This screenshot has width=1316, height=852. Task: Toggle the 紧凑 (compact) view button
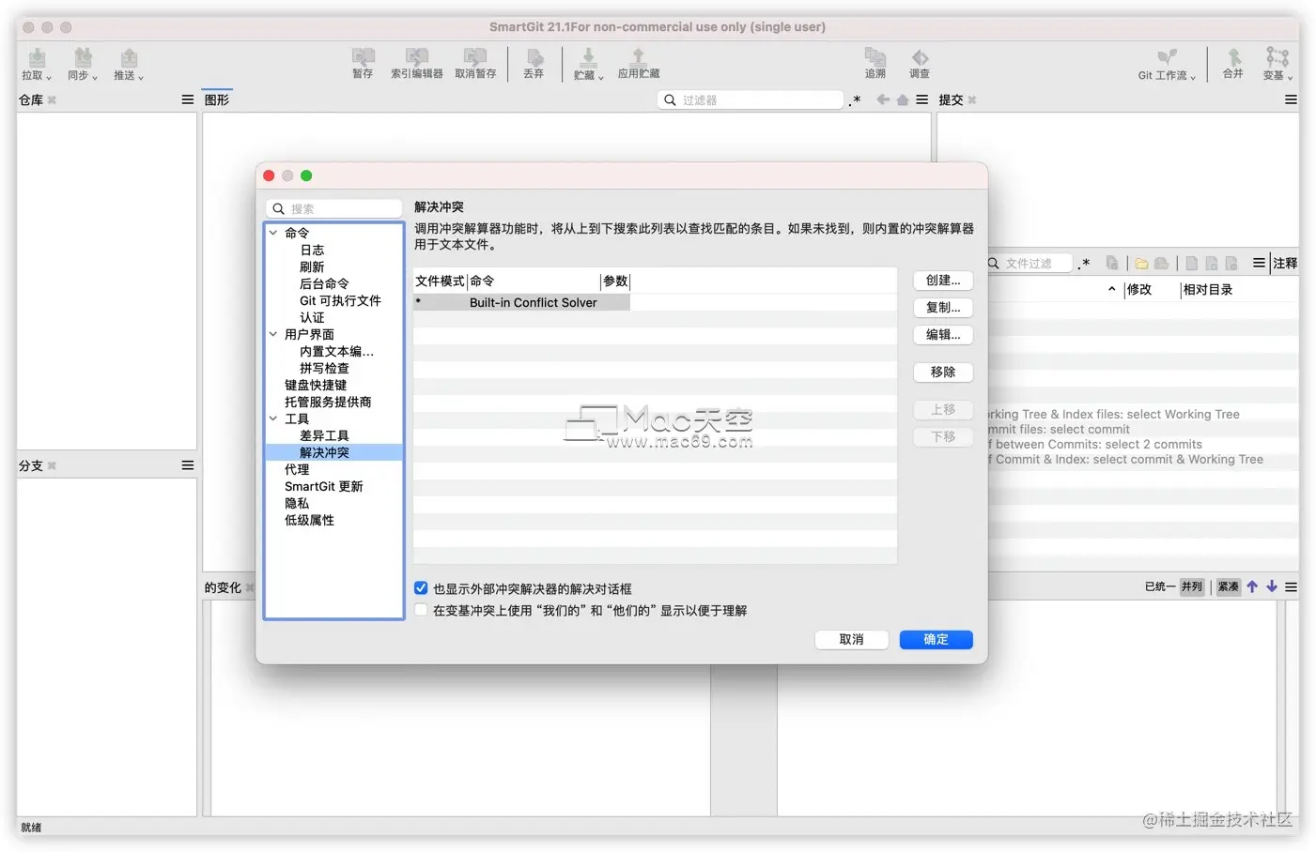click(x=1229, y=586)
